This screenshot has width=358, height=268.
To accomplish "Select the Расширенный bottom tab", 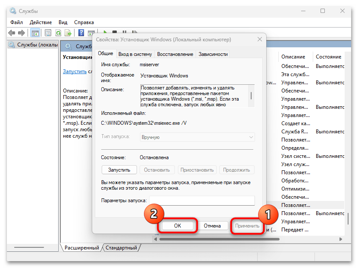I will [81, 247].
